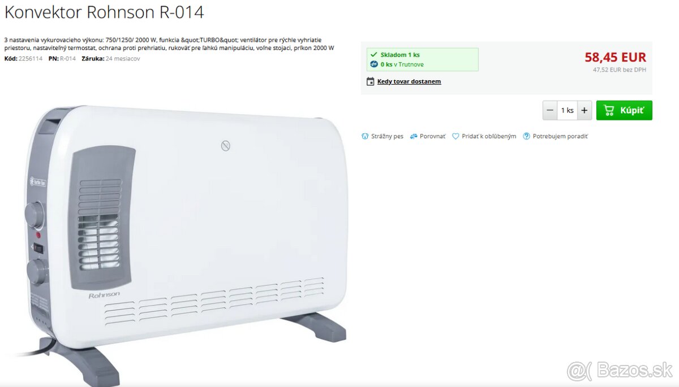
Task: Click the Skladom 1 ks availability box
Action: click(422, 59)
